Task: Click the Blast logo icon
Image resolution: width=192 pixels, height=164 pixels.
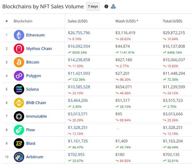Action: [x=19, y=143]
